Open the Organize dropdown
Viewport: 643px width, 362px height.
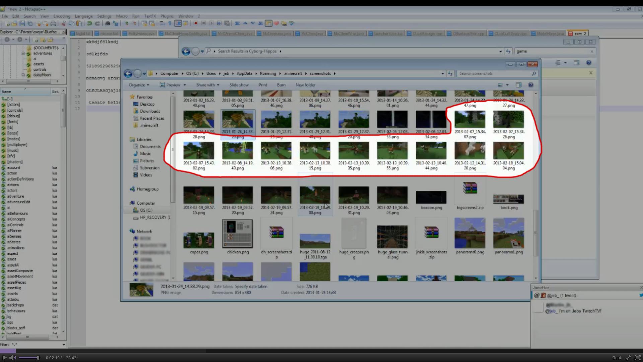point(139,85)
